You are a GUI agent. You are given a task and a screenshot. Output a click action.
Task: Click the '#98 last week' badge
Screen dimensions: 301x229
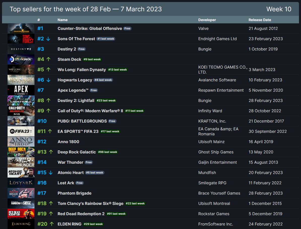(x=107, y=152)
